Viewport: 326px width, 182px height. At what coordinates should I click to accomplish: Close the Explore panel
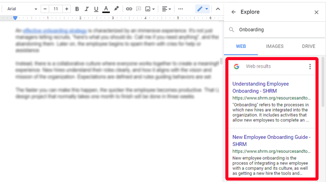pyautogui.click(x=317, y=12)
